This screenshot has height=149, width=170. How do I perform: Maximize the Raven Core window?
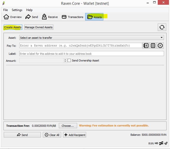click(x=154, y=2)
